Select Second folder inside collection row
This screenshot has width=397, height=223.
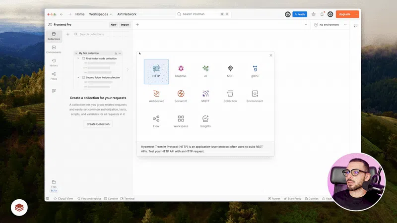99,77
